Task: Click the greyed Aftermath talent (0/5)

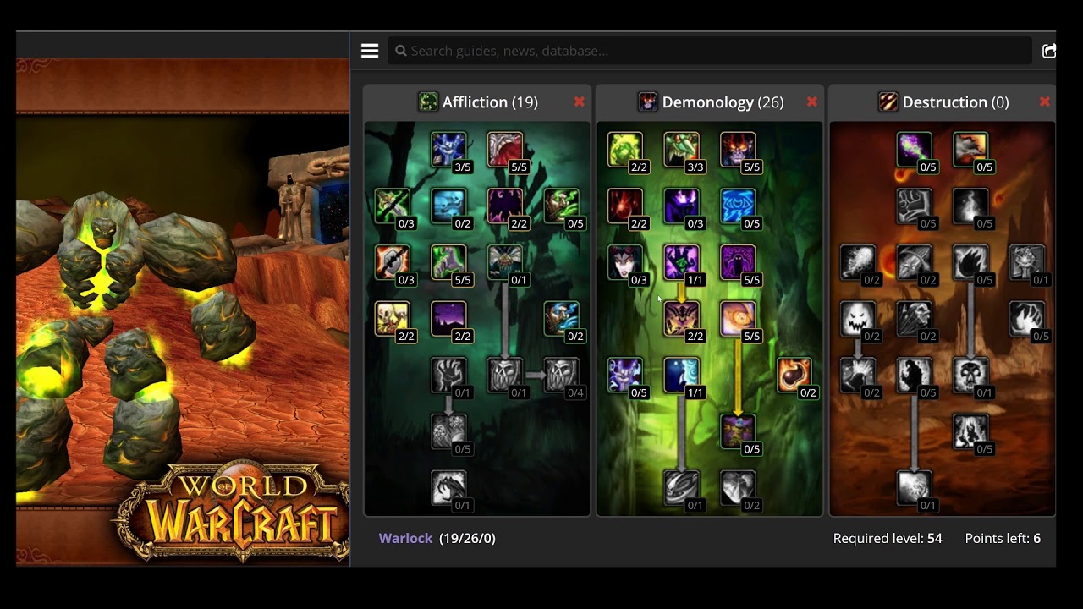Action: click(970, 206)
